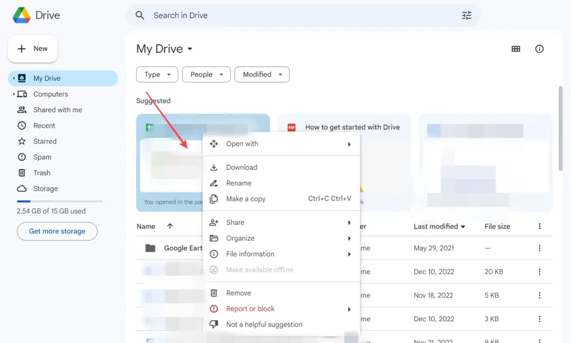
Task: Choose Rename from context menu
Action: (x=281, y=183)
